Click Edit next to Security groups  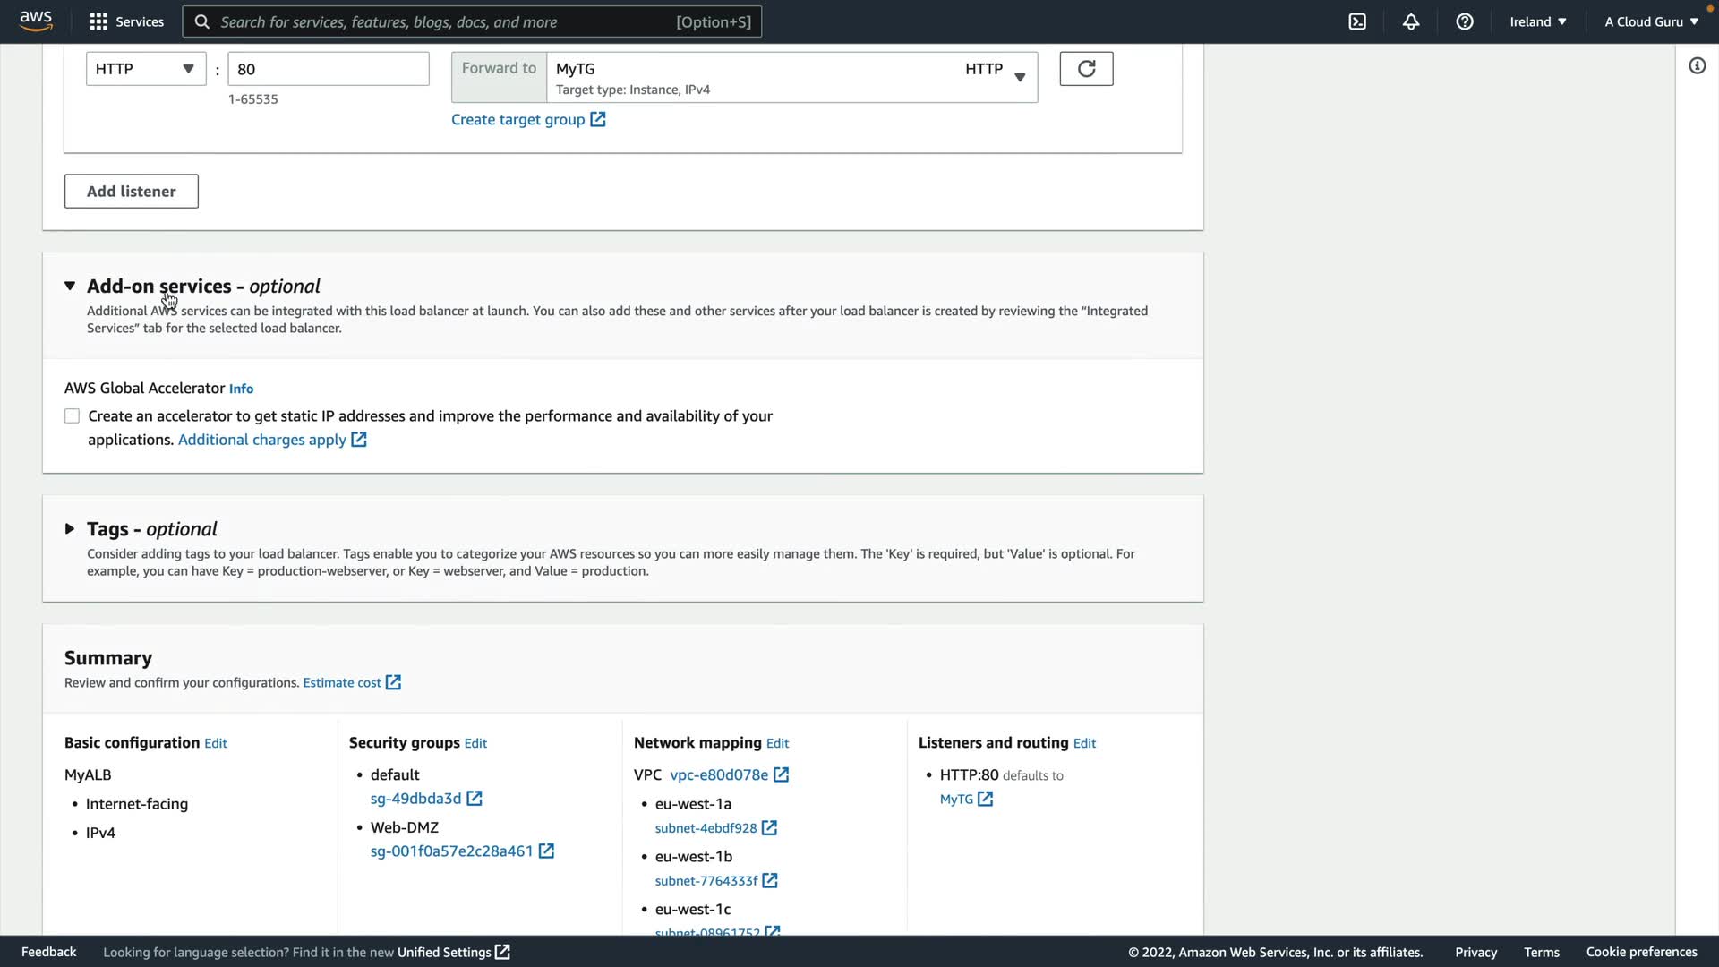475,743
